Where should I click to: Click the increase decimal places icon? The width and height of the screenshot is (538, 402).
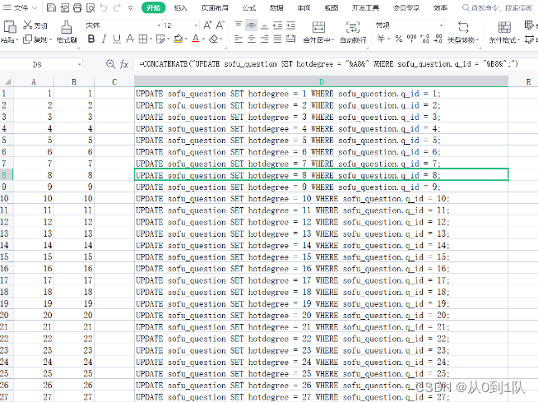click(424, 39)
